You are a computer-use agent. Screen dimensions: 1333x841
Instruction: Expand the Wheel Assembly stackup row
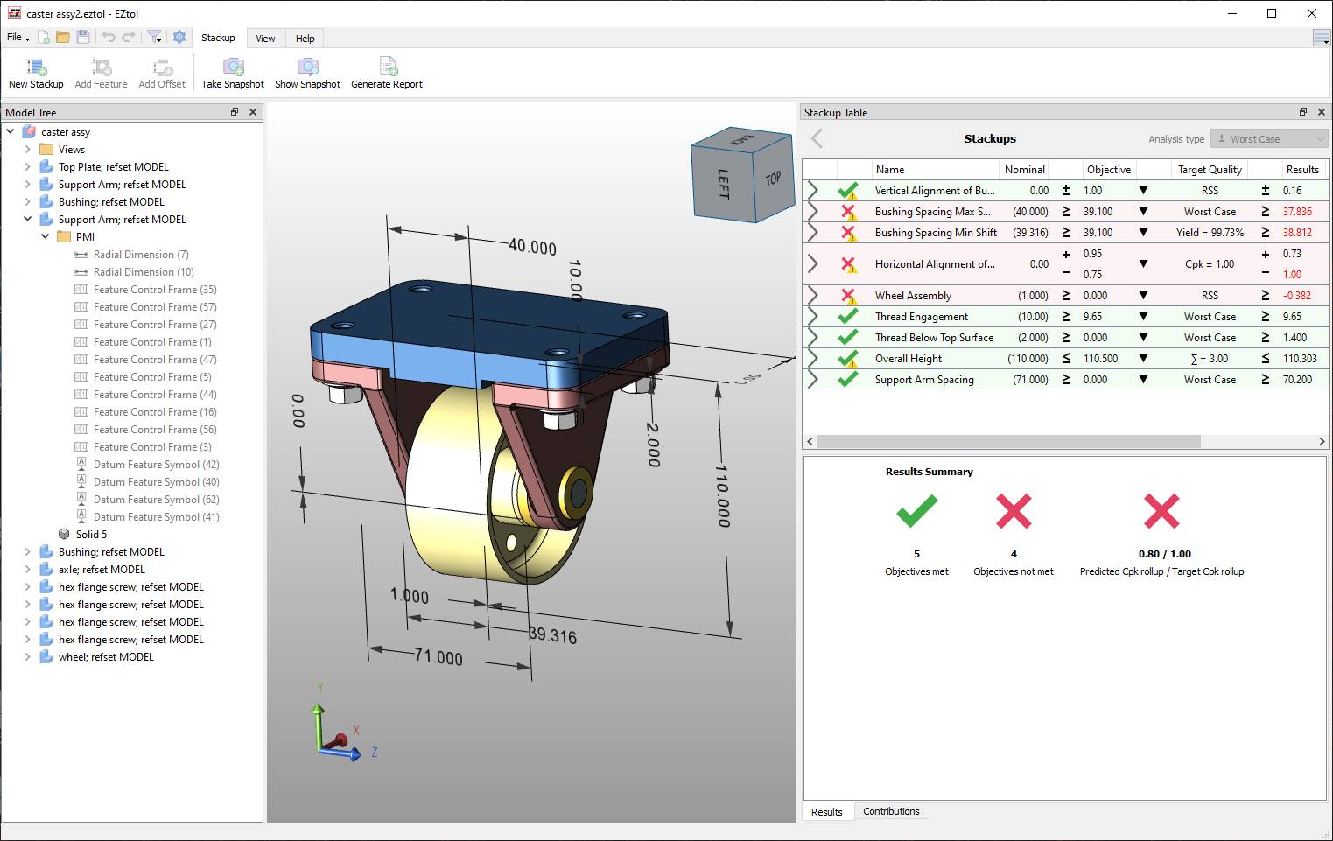coord(813,296)
